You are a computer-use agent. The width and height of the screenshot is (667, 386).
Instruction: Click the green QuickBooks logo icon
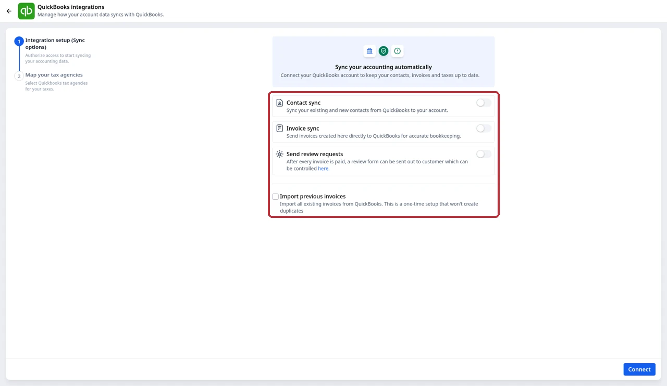(26, 11)
